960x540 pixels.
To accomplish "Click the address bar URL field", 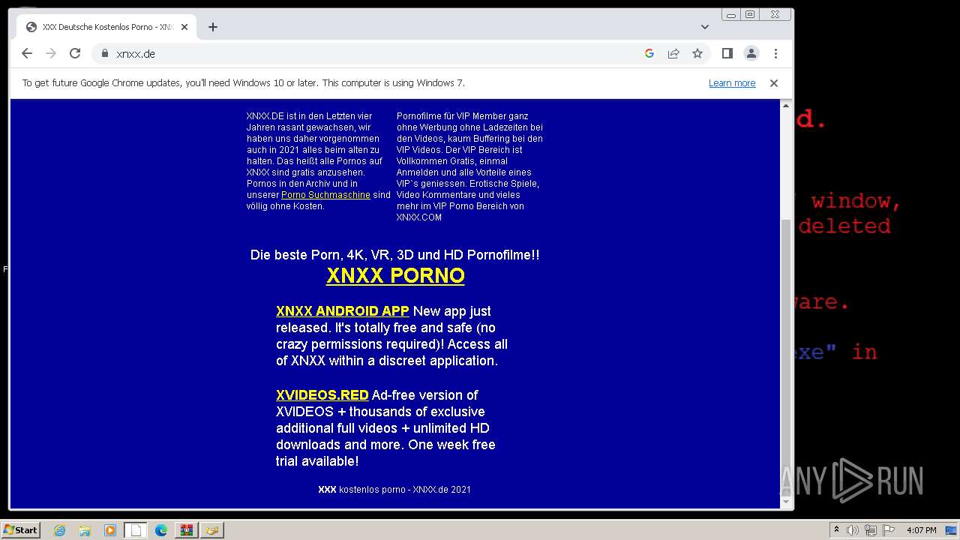I will pyautogui.click(x=375, y=53).
